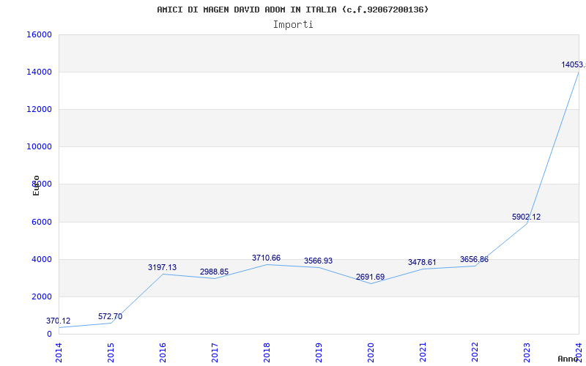
Task: Click the 0 y-axis tick label
Action: pos(49,335)
